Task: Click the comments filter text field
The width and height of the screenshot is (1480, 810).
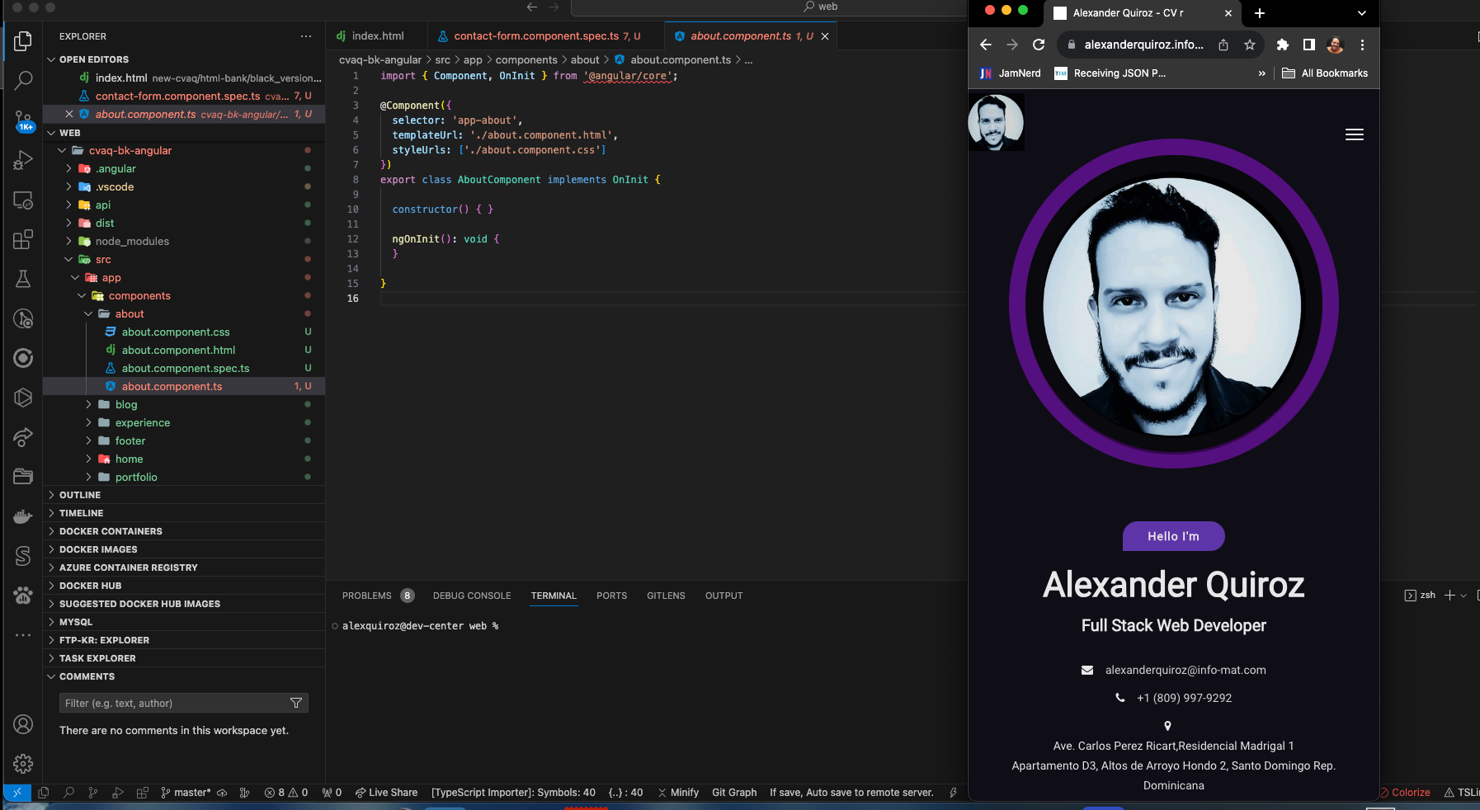Action: (173, 703)
